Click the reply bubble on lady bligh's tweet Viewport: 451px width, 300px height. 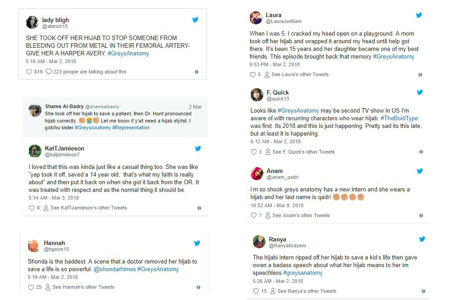click(x=49, y=72)
